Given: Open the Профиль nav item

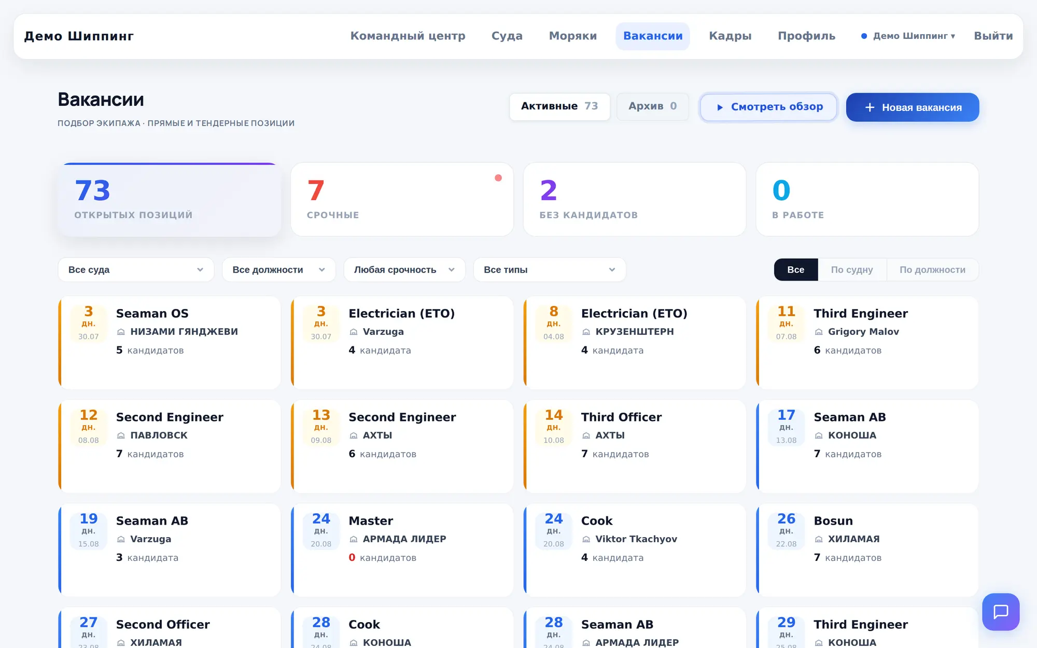Looking at the screenshot, I should coord(806,36).
